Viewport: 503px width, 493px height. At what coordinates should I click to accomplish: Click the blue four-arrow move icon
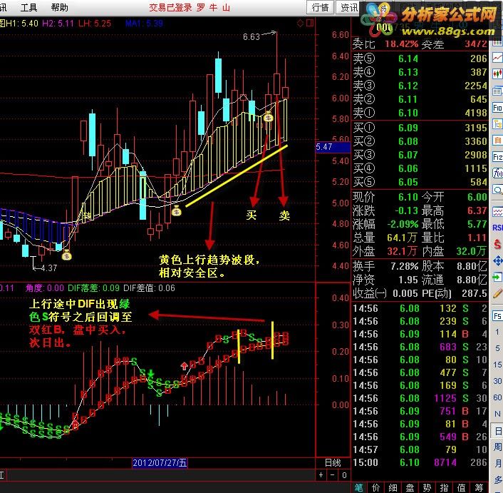497,260
